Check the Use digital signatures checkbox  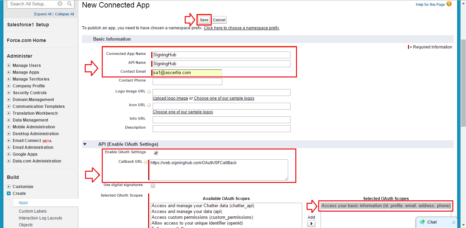153,186
